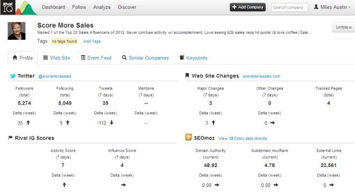The width and height of the screenshot is (355, 195).
Task: Click the Twitter bird icon
Action: tap(13, 76)
